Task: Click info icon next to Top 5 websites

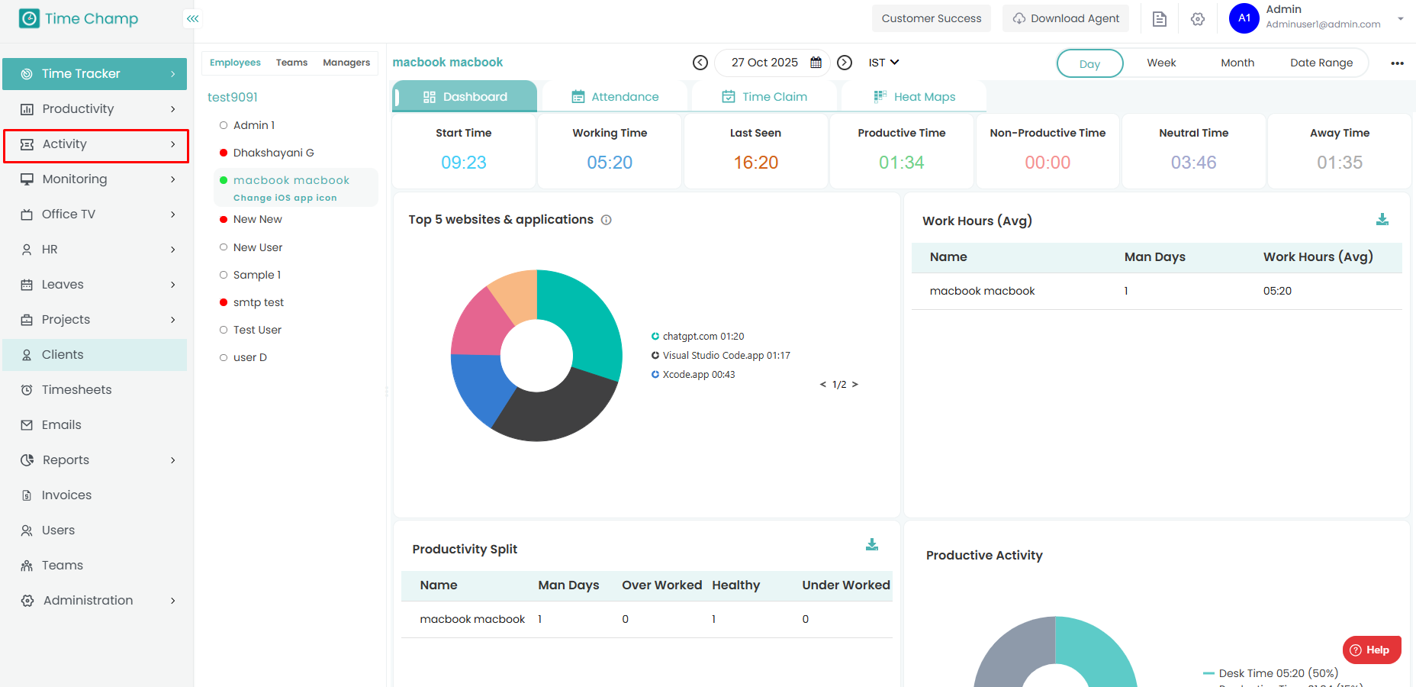Action: pyautogui.click(x=607, y=220)
